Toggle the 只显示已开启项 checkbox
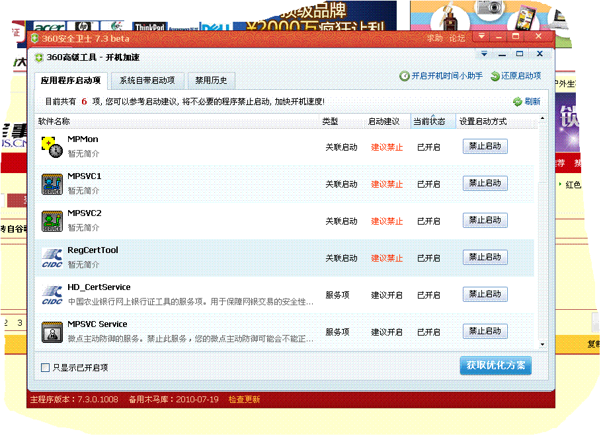Image resolution: width=601 pixels, height=436 pixels. pos(45,368)
